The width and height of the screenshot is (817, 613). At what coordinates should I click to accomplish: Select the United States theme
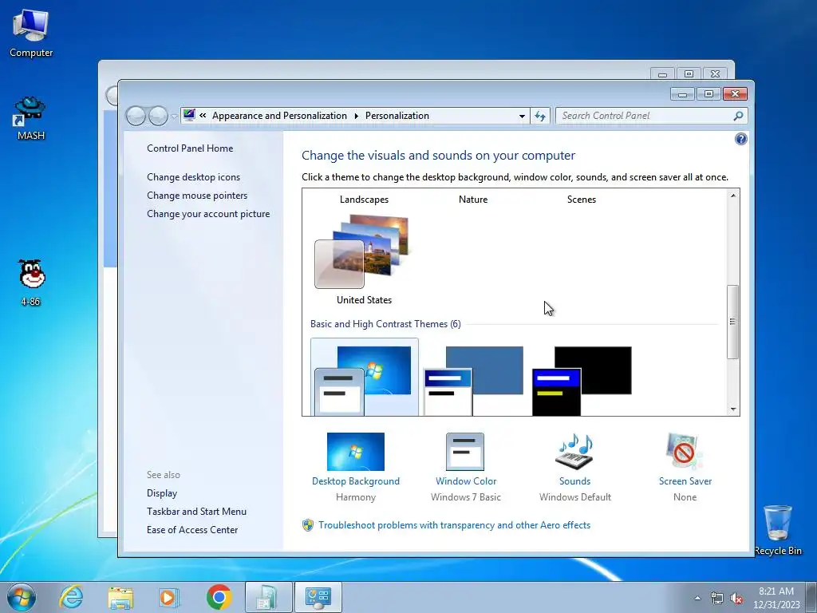[364, 259]
